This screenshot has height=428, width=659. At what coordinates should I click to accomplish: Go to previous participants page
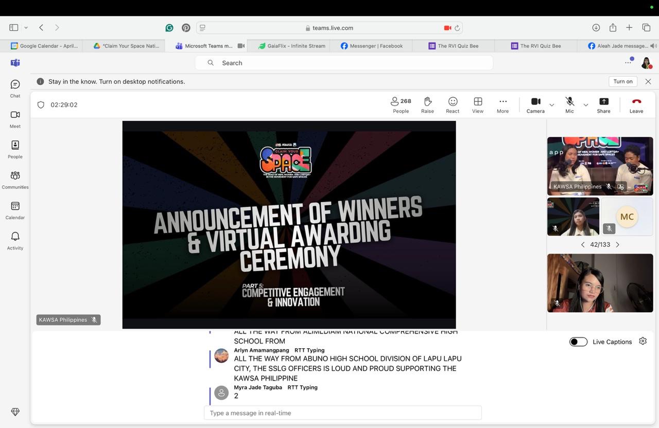click(583, 245)
